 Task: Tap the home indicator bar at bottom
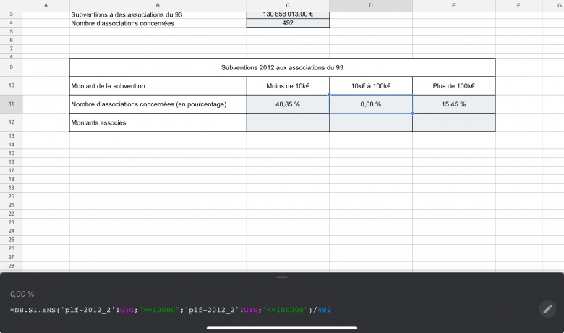point(282,328)
